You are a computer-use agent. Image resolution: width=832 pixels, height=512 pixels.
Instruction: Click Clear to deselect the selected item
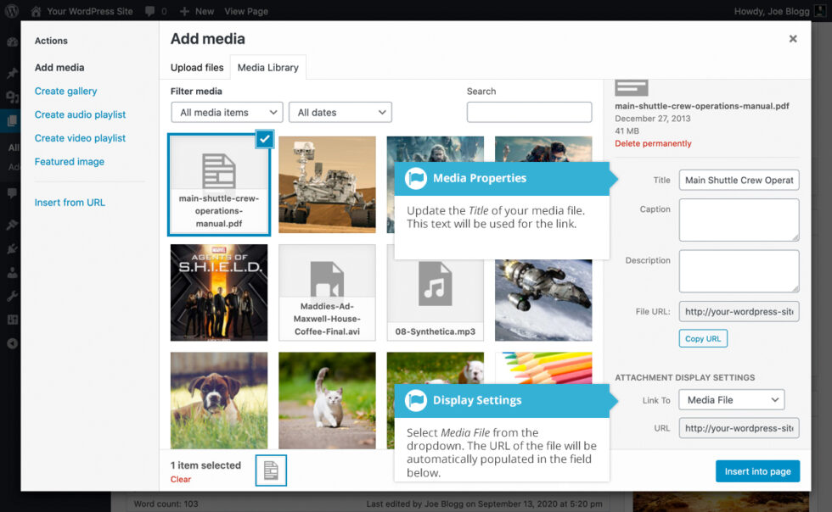180,479
